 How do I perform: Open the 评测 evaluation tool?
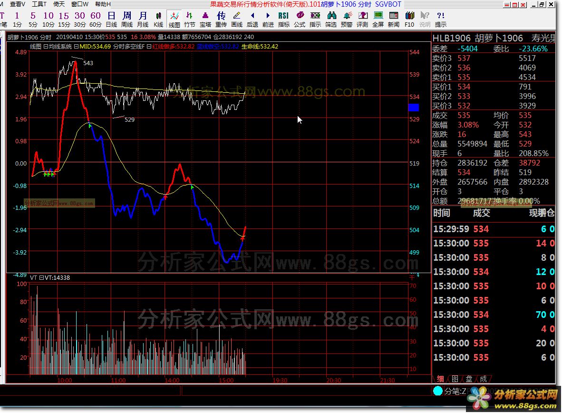[x=362, y=20]
